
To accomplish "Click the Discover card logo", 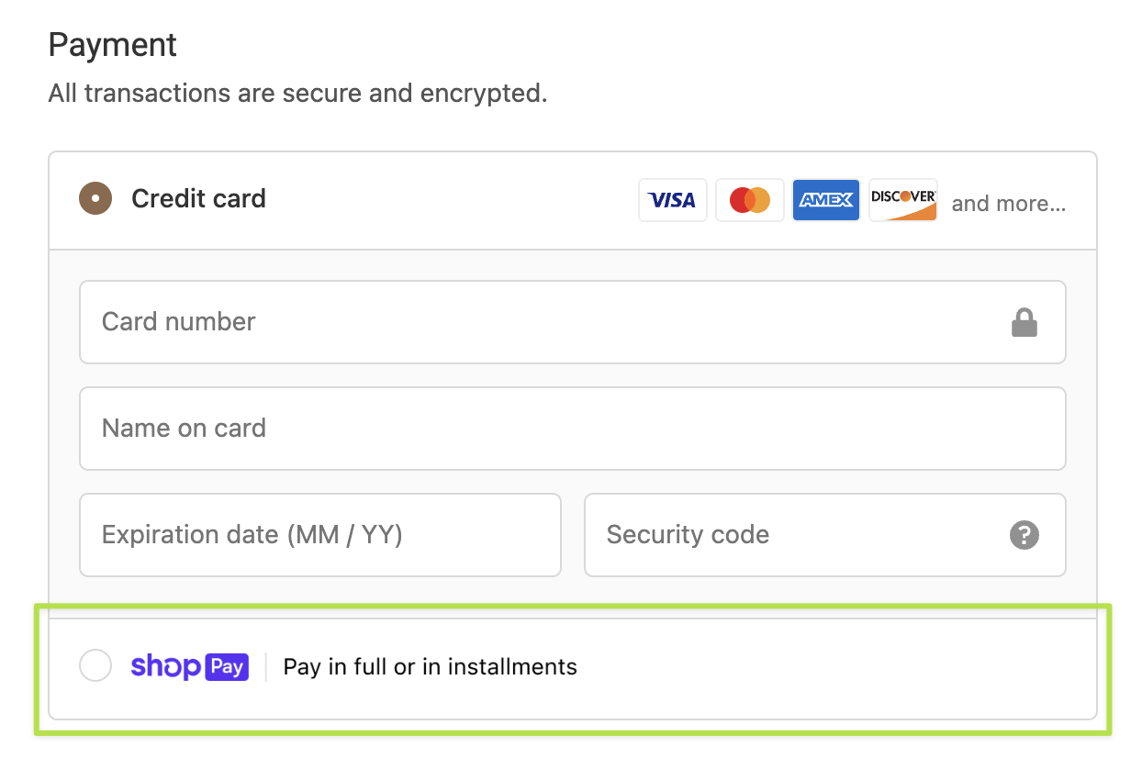I will coord(903,200).
